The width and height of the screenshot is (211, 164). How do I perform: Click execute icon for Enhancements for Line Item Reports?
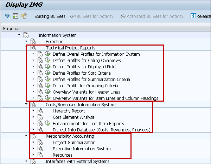(x=48, y=124)
